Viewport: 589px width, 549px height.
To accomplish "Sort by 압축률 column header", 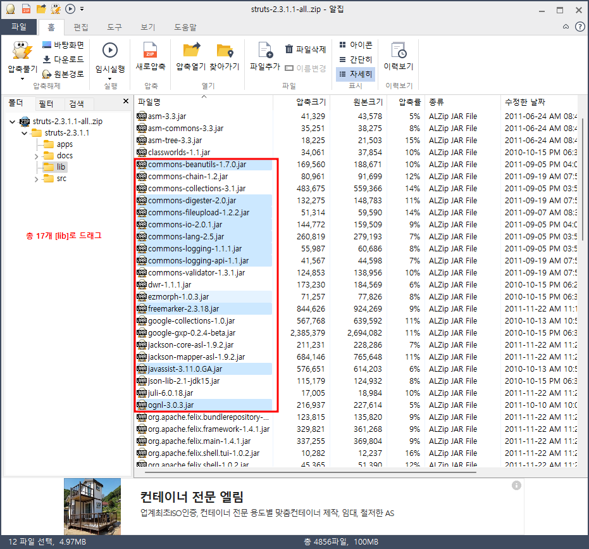I will click(406, 102).
